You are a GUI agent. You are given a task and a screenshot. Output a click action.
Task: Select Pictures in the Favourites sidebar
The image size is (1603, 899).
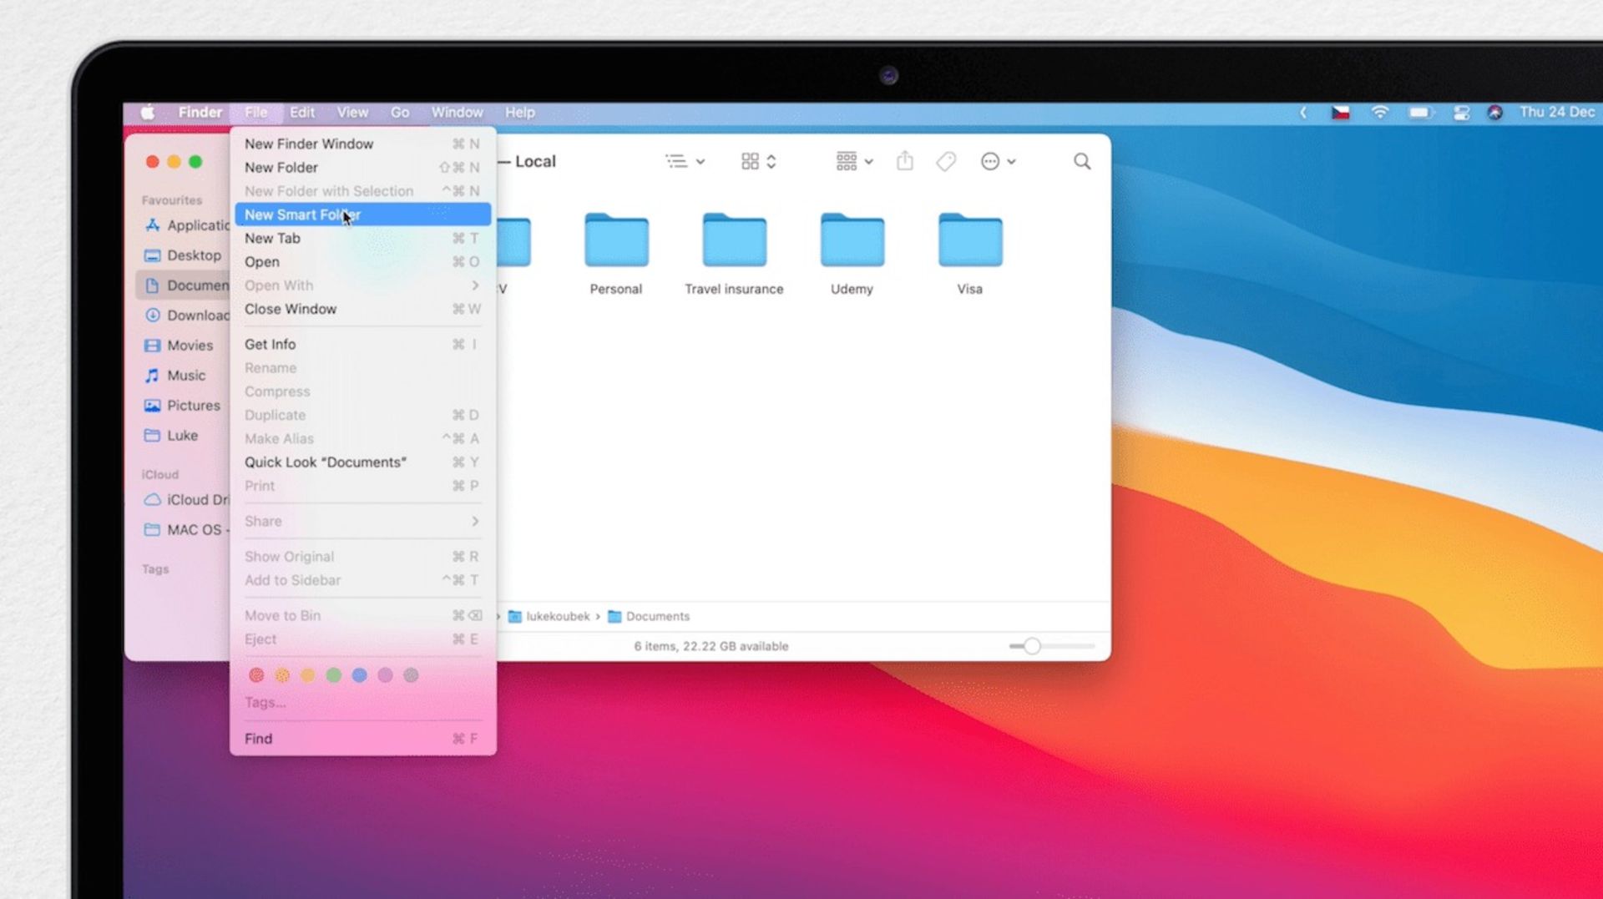(x=193, y=406)
